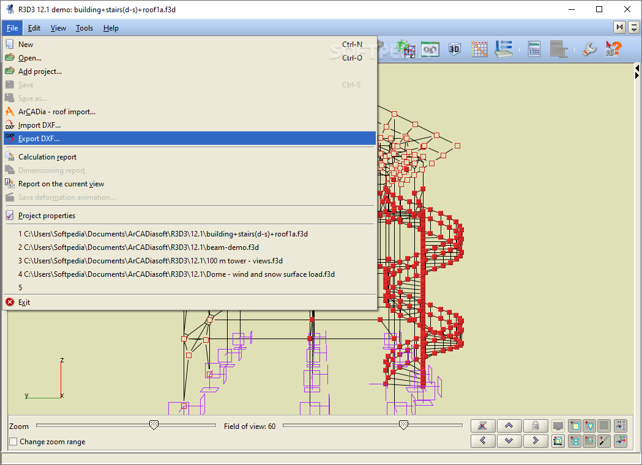Click the Field of view: 60 label
The image size is (642, 465).
pyautogui.click(x=250, y=426)
